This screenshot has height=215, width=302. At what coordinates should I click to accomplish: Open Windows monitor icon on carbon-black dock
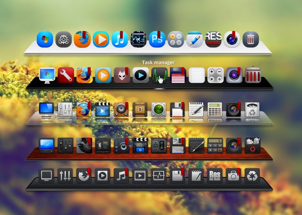pyautogui.click(x=47, y=75)
